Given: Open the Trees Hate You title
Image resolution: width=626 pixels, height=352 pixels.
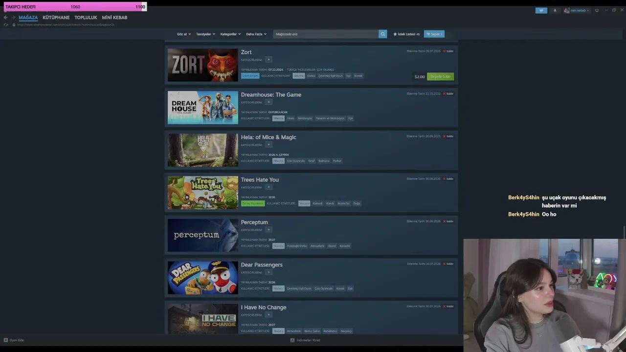Looking at the screenshot, I should click(x=260, y=180).
